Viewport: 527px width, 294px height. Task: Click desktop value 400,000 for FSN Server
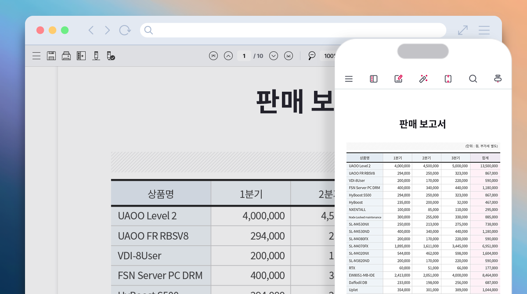[x=268, y=276]
